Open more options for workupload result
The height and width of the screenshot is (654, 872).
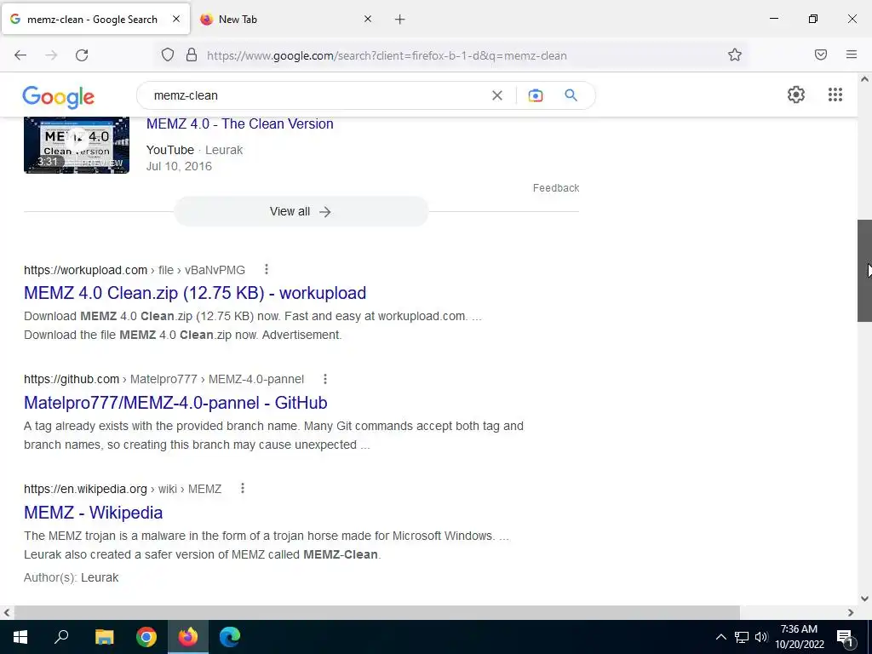pos(267,269)
